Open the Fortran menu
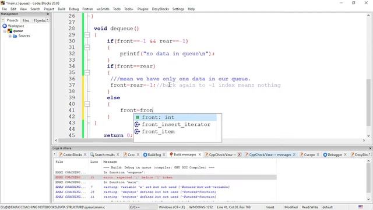 [87, 9]
